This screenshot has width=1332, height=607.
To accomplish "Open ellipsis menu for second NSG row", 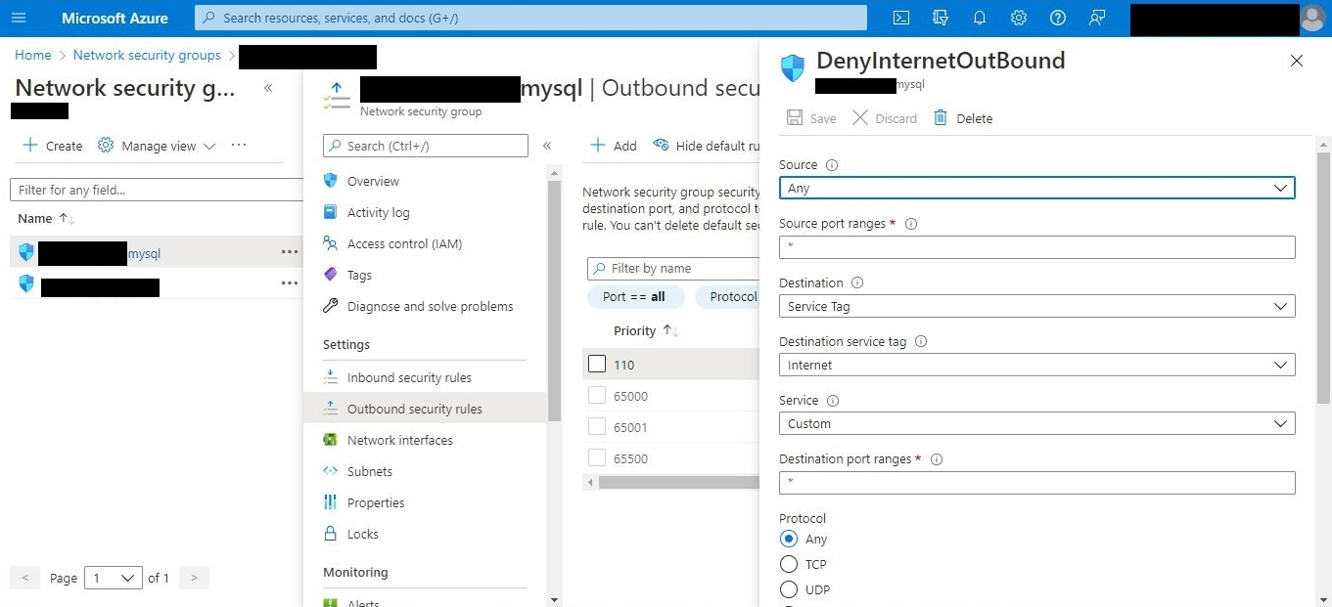I will pyautogui.click(x=290, y=283).
